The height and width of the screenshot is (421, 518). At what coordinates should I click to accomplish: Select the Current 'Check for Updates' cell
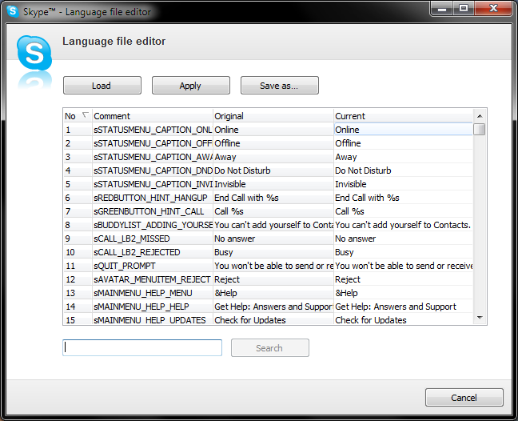click(404, 319)
